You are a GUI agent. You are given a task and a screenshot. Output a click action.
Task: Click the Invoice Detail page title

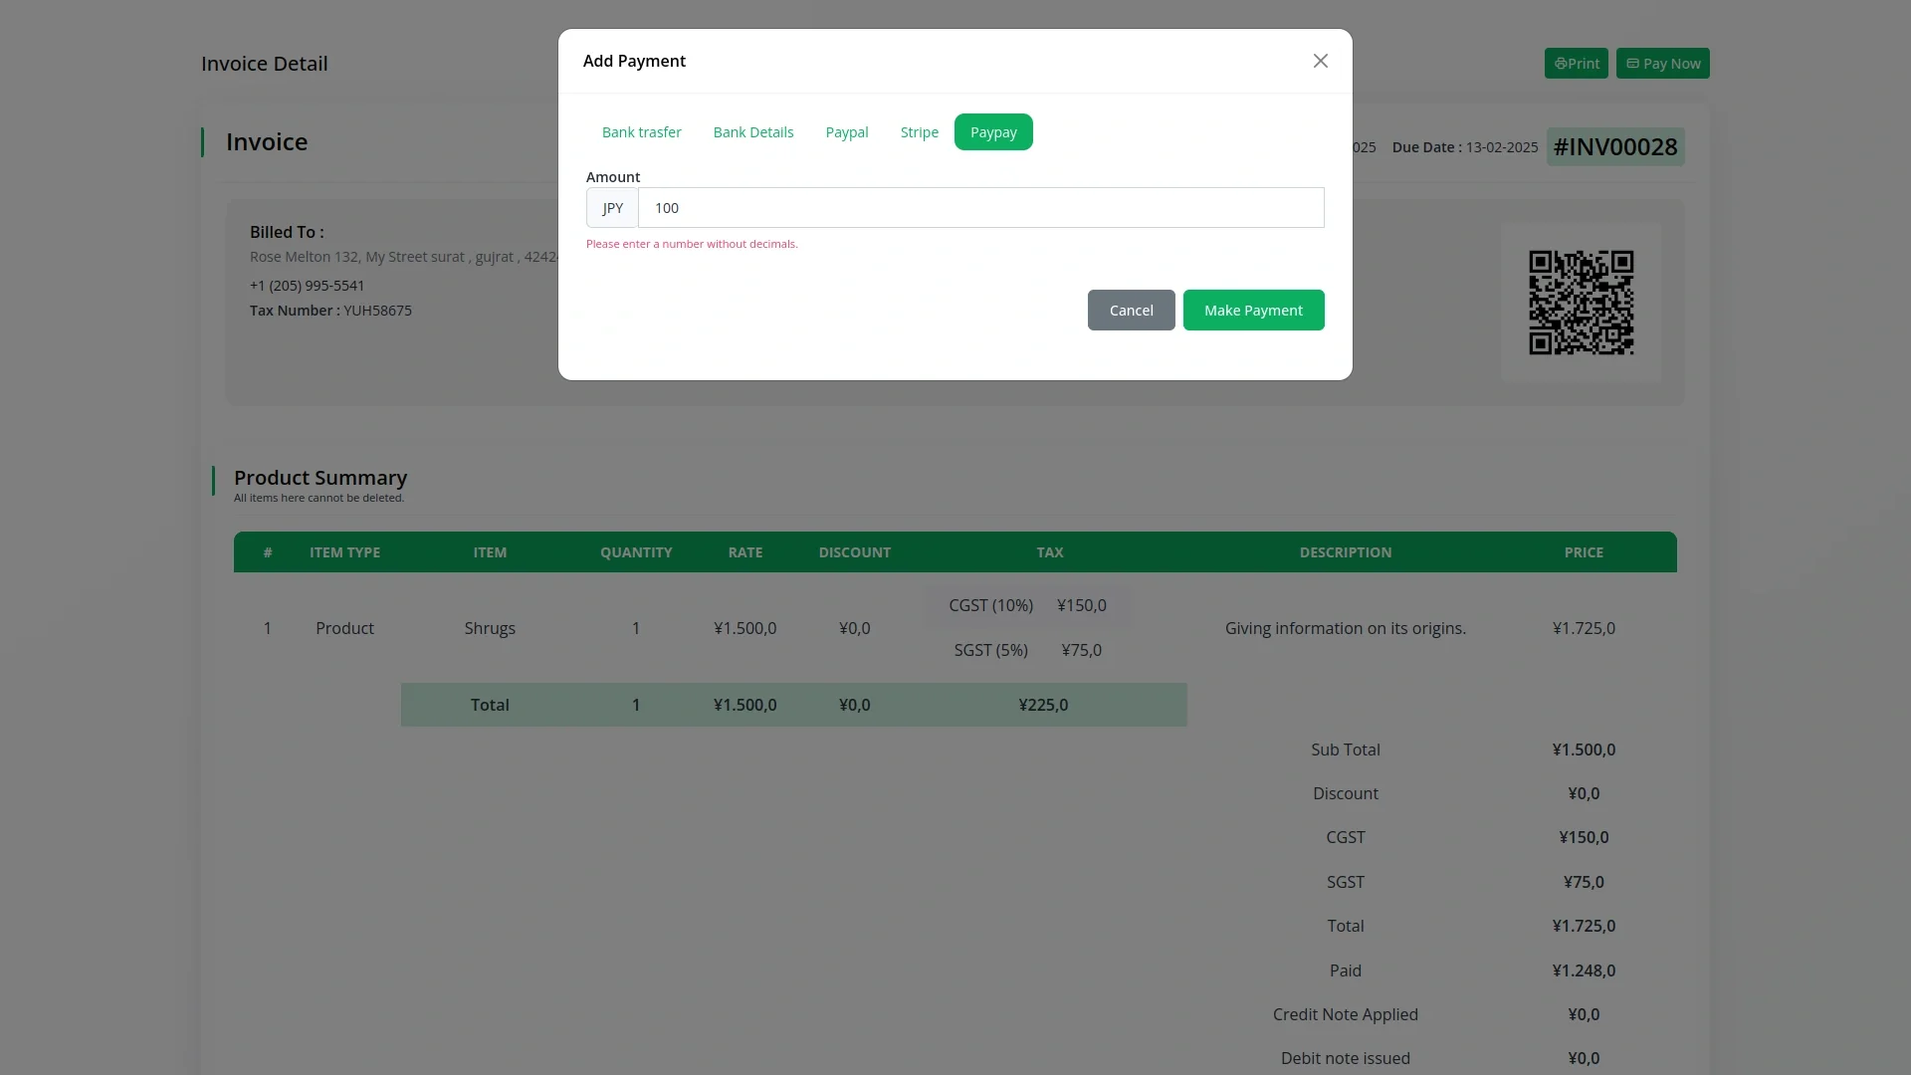(264, 64)
